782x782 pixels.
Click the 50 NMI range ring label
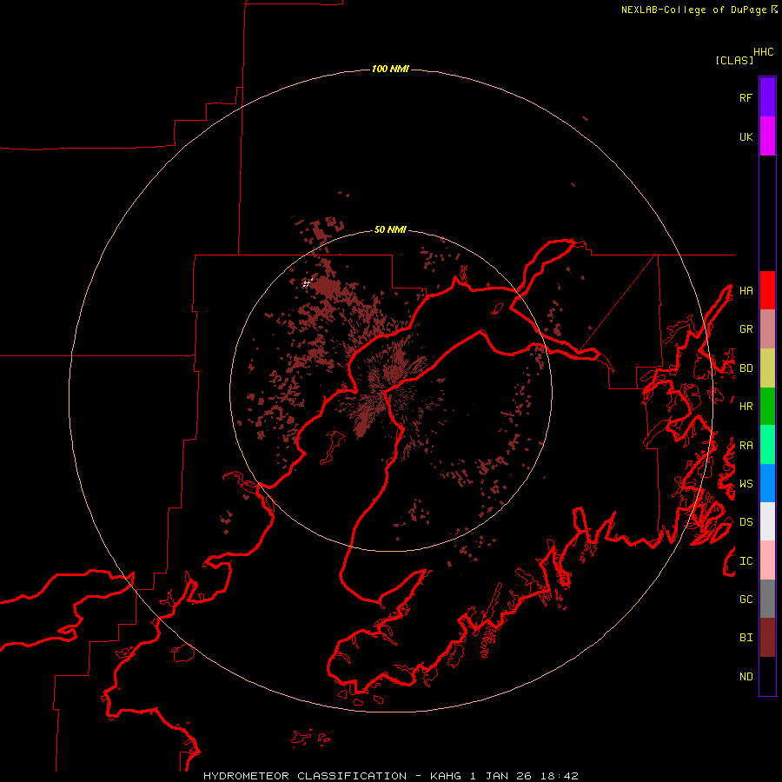pyautogui.click(x=390, y=230)
